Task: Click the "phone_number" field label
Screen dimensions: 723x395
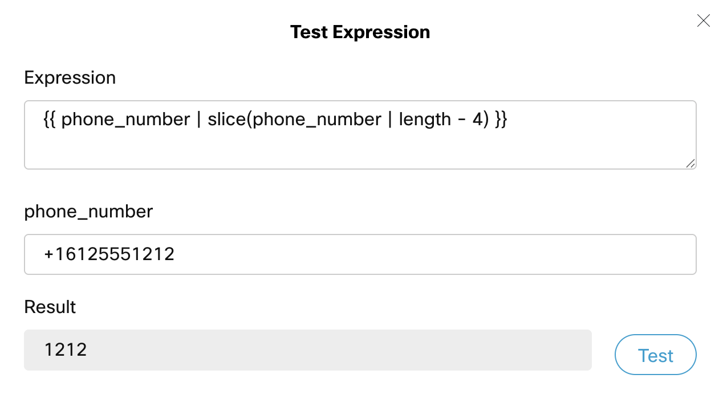Action: 88,212
